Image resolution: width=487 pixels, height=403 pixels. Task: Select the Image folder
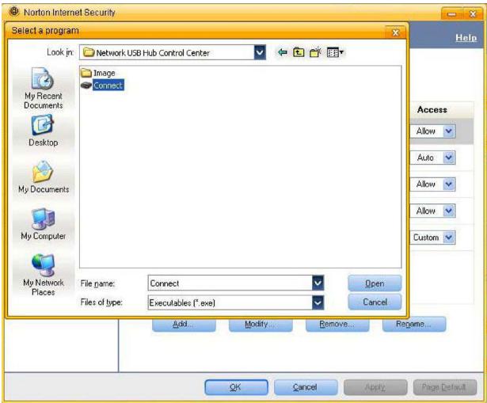click(98, 74)
